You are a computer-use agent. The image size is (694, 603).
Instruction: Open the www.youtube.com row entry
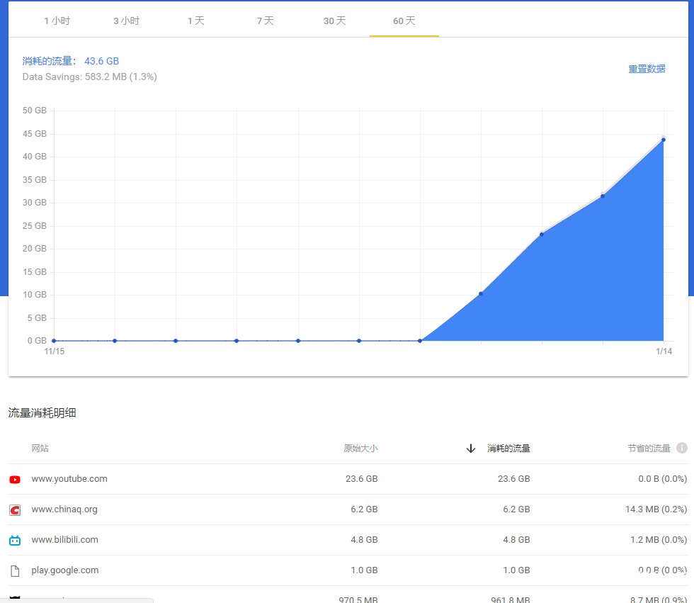pos(69,479)
